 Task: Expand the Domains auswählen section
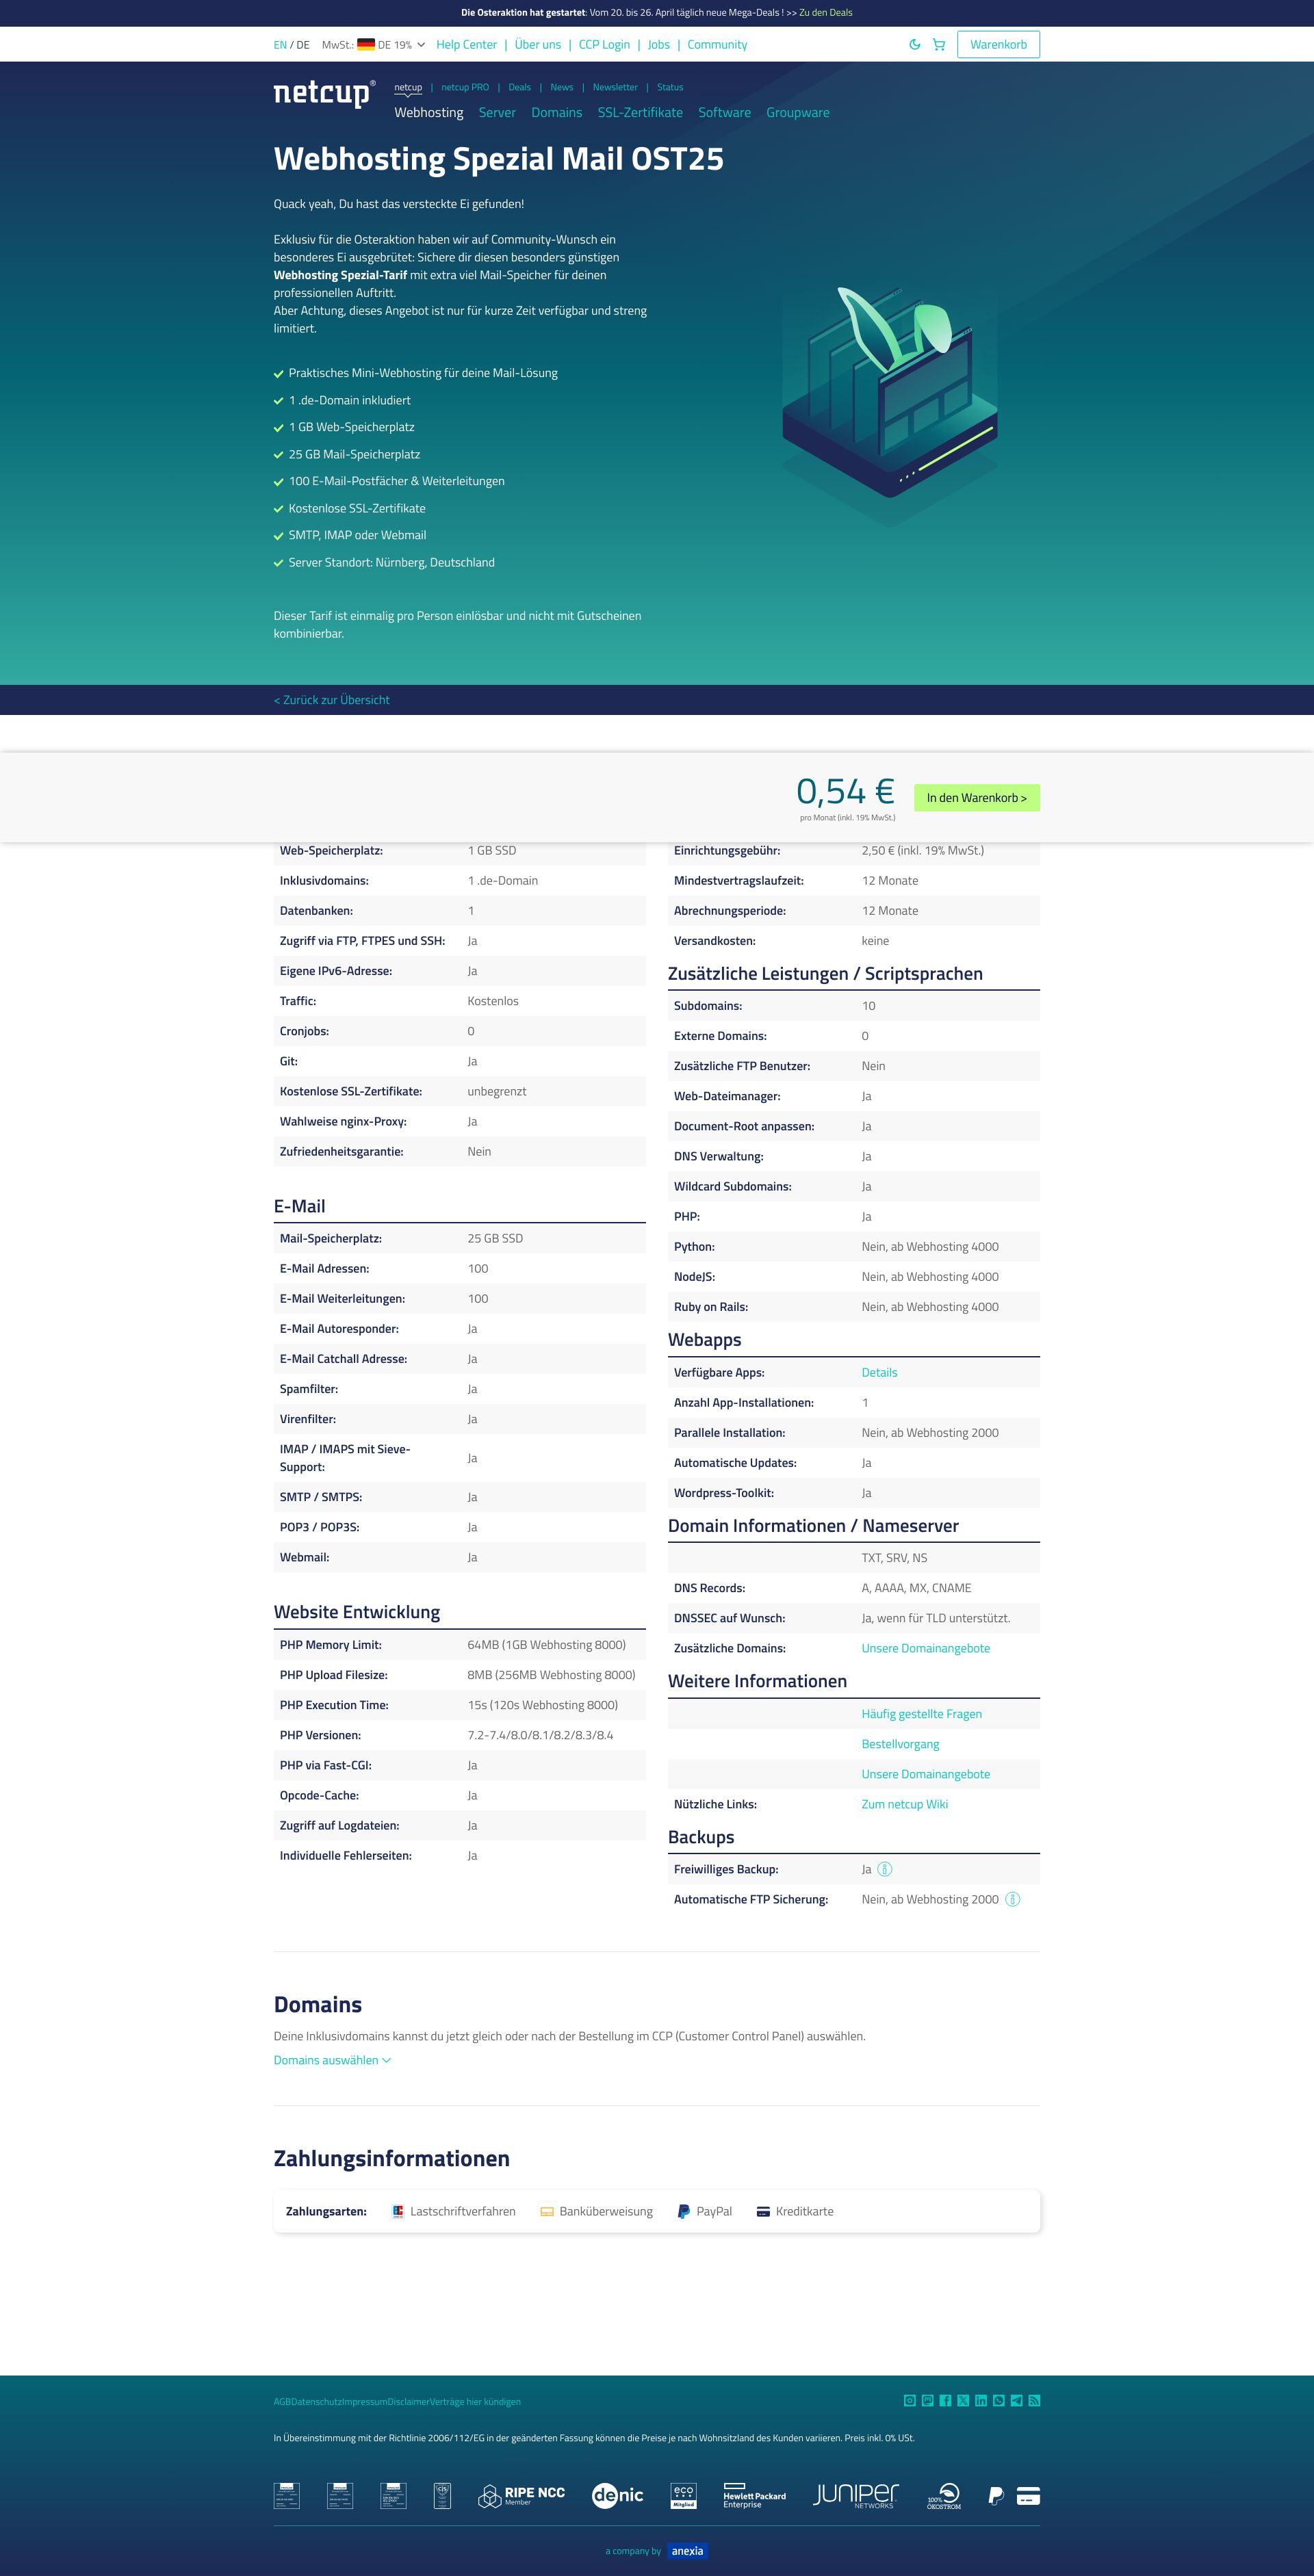pyautogui.click(x=332, y=2060)
